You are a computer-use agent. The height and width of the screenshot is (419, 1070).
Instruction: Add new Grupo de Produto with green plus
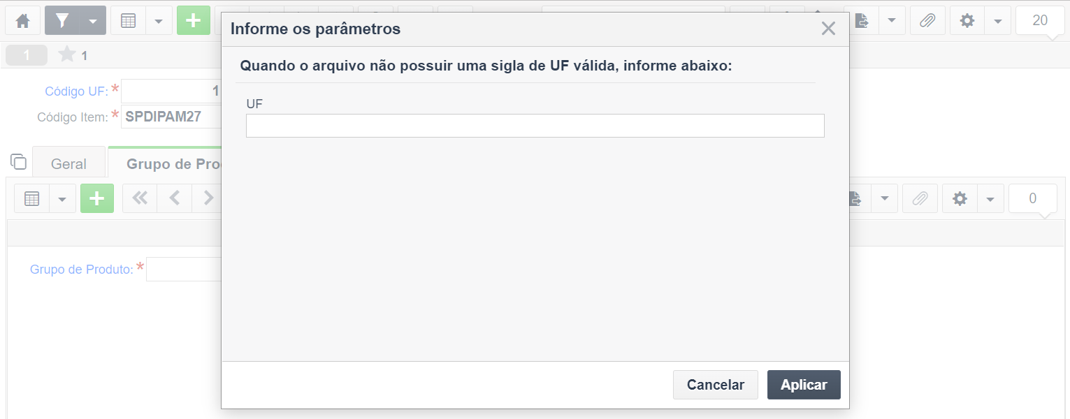97,199
